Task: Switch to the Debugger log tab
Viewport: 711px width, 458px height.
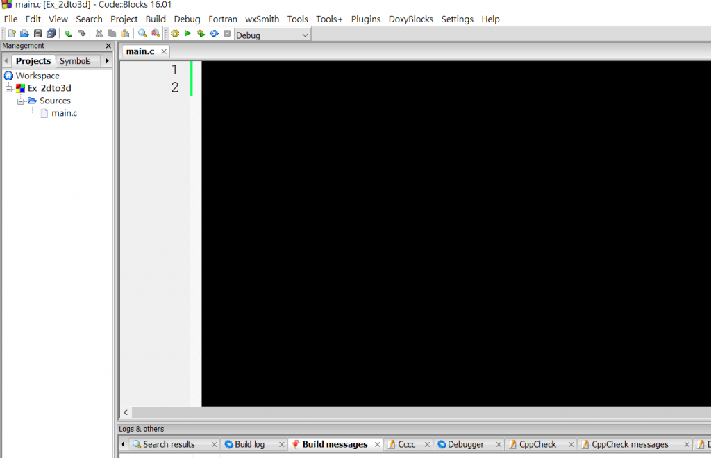Action: (465, 444)
